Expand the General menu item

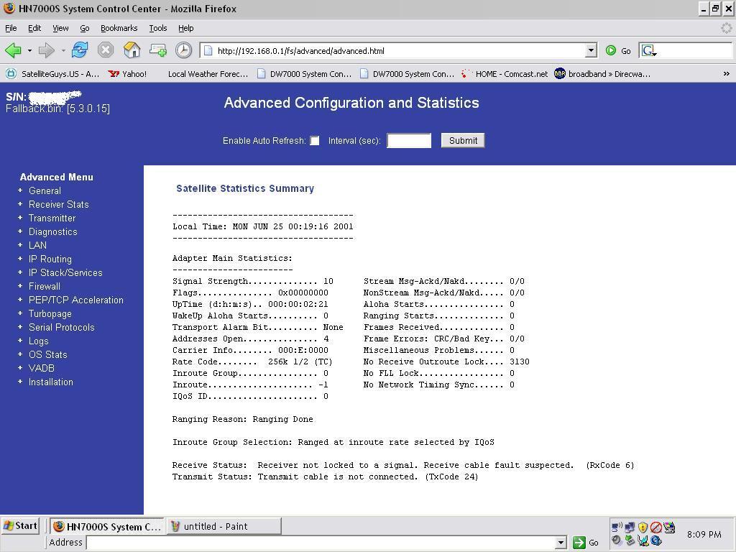(45, 190)
